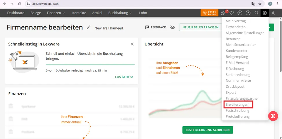Image resolution: width=282 pixels, height=139 pixels.
Task: Go back with the browser back arrow
Action: (5, 4)
